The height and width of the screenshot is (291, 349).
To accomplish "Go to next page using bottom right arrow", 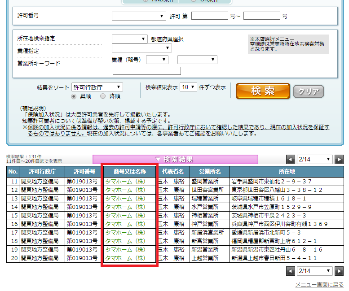I will coord(339,271).
